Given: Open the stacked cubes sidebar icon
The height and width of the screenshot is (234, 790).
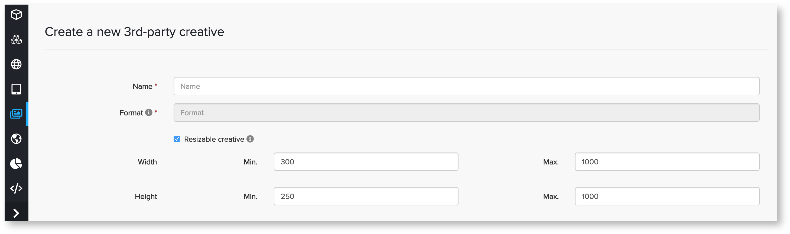Looking at the screenshot, I should coord(16,39).
